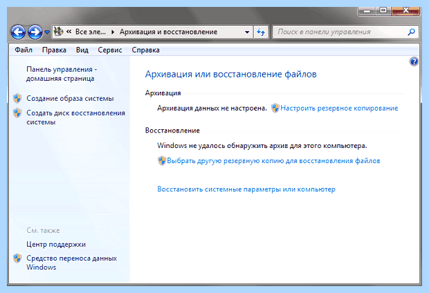Click the blue Help question mark icon
Screen dimensions: 429x293
[414, 62]
